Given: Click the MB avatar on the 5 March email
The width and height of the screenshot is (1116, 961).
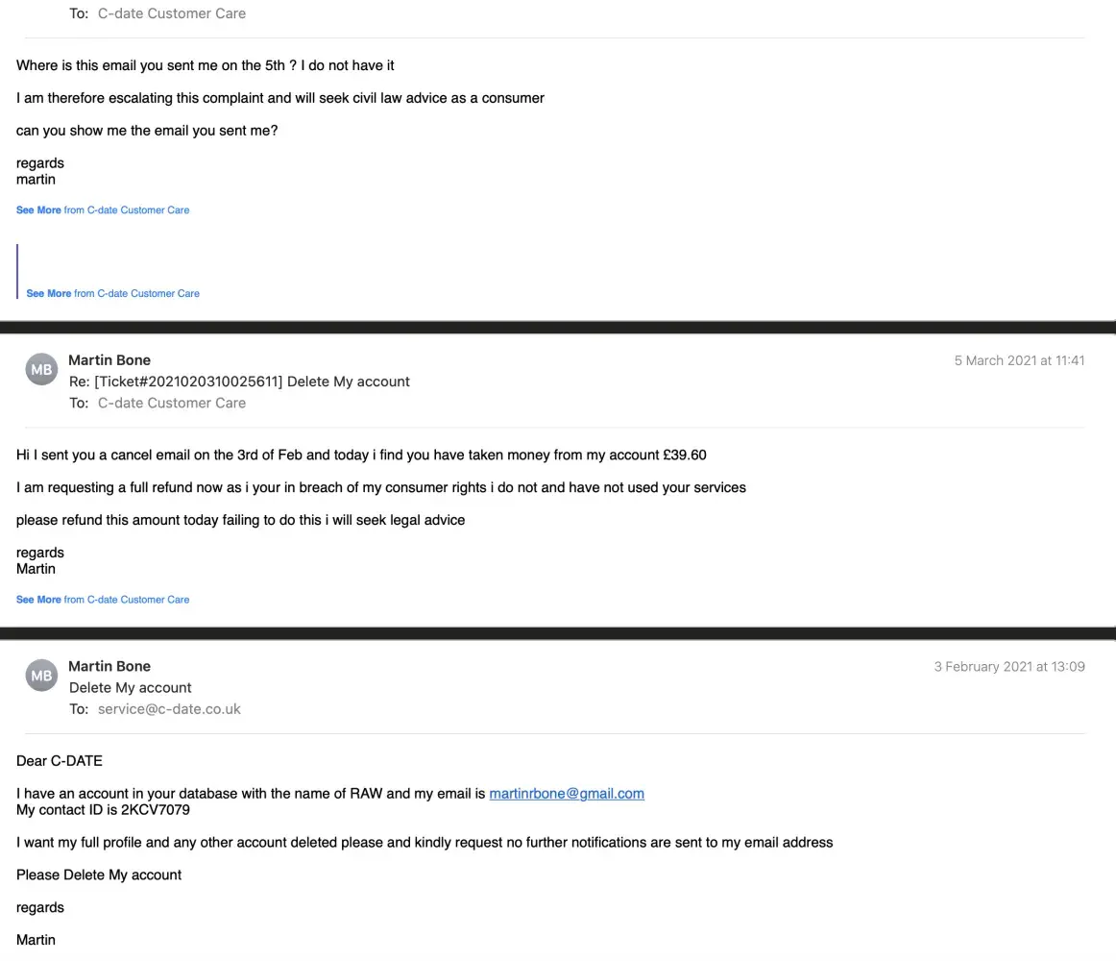Looking at the screenshot, I should [41, 369].
